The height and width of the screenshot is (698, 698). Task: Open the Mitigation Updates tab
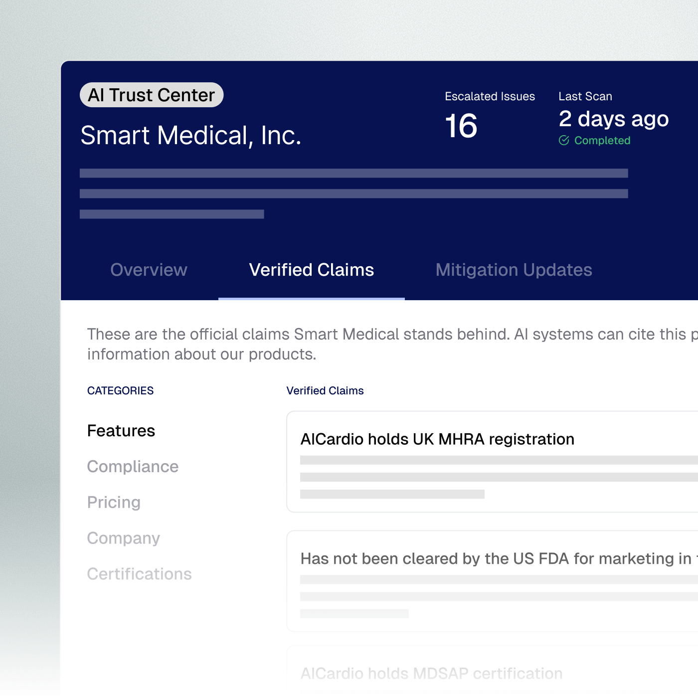point(514,270)
